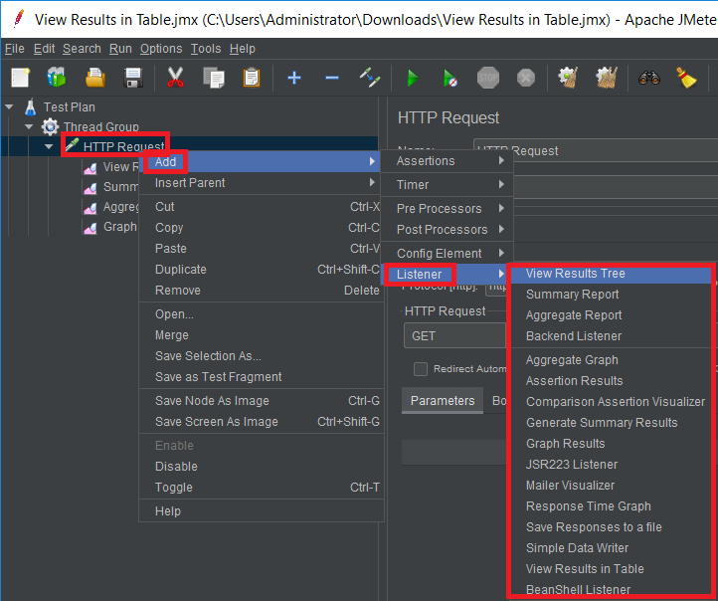Click the Clear All double broom icon

click(607, 78)
